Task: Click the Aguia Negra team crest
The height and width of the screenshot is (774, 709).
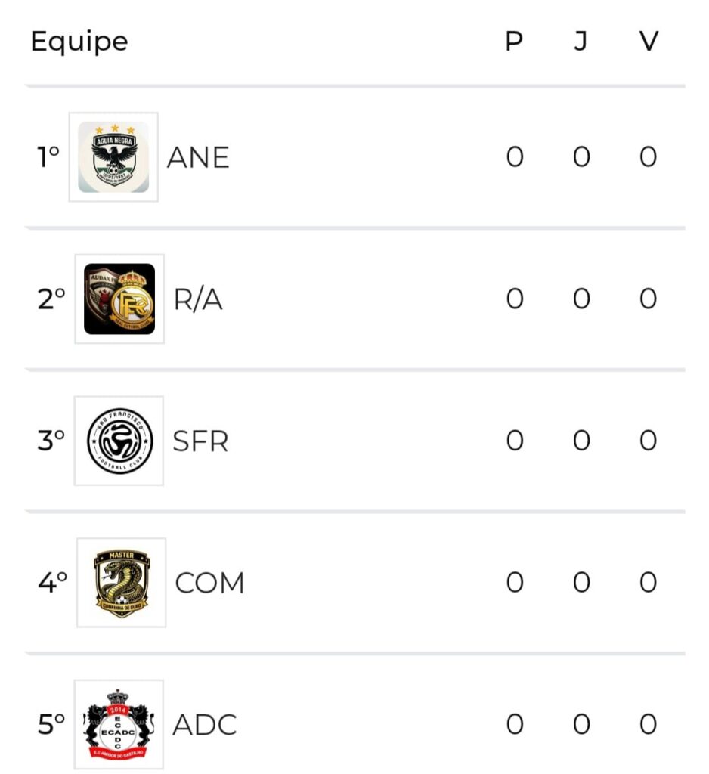Action: [113, 157]
